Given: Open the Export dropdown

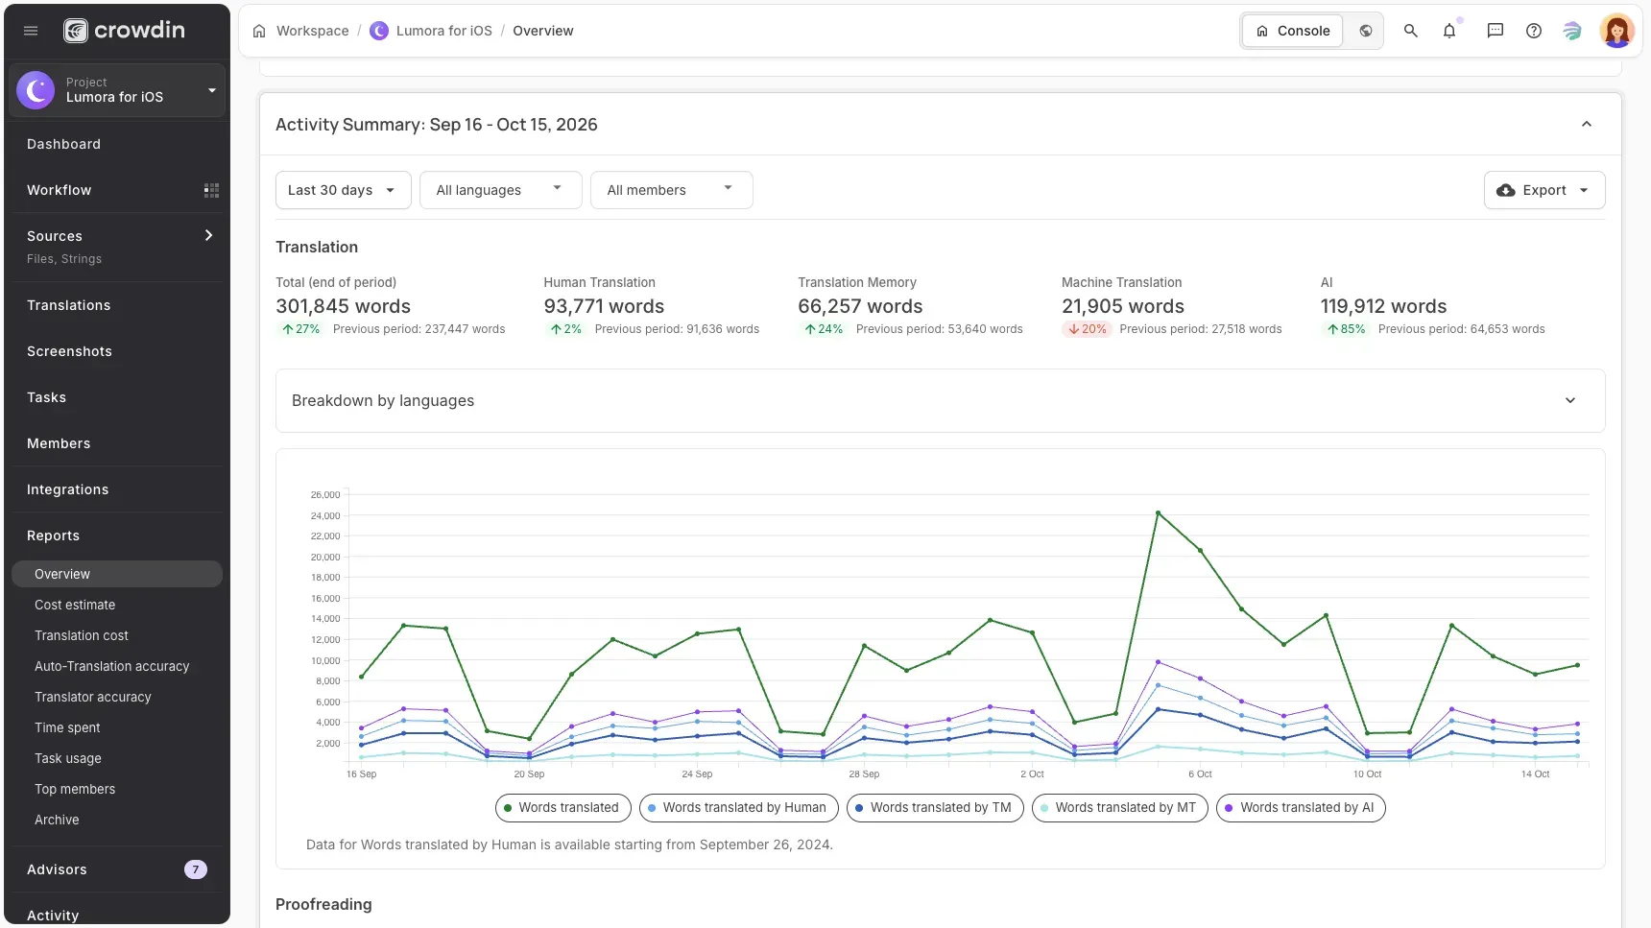Looking at the screenshot, I should point(1544,190).
